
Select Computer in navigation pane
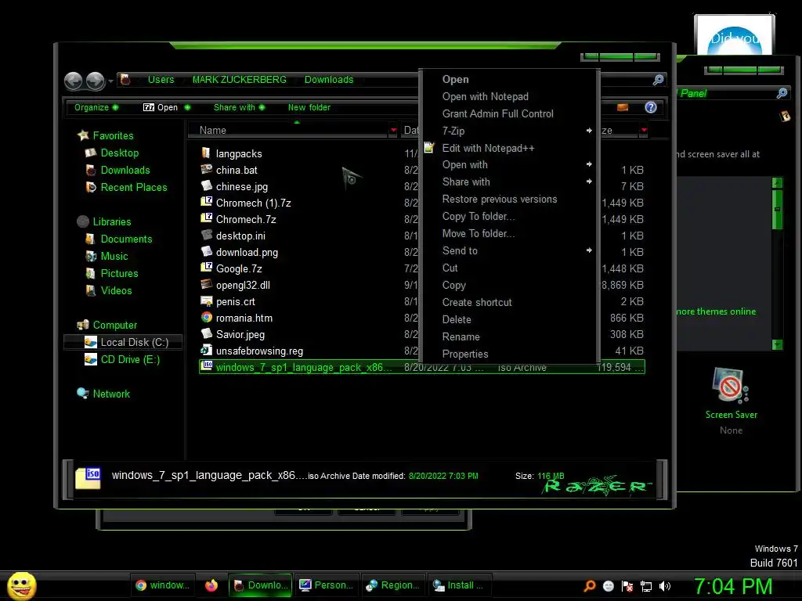tap(107, 325)
